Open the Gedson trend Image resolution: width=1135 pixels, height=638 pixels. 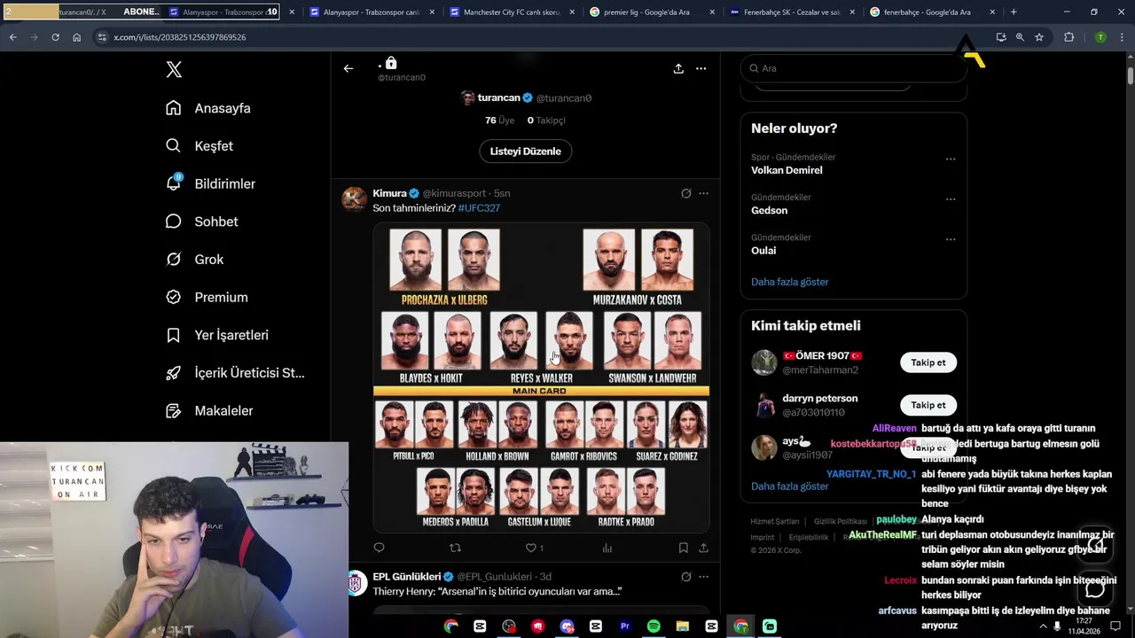click(769, 211)
